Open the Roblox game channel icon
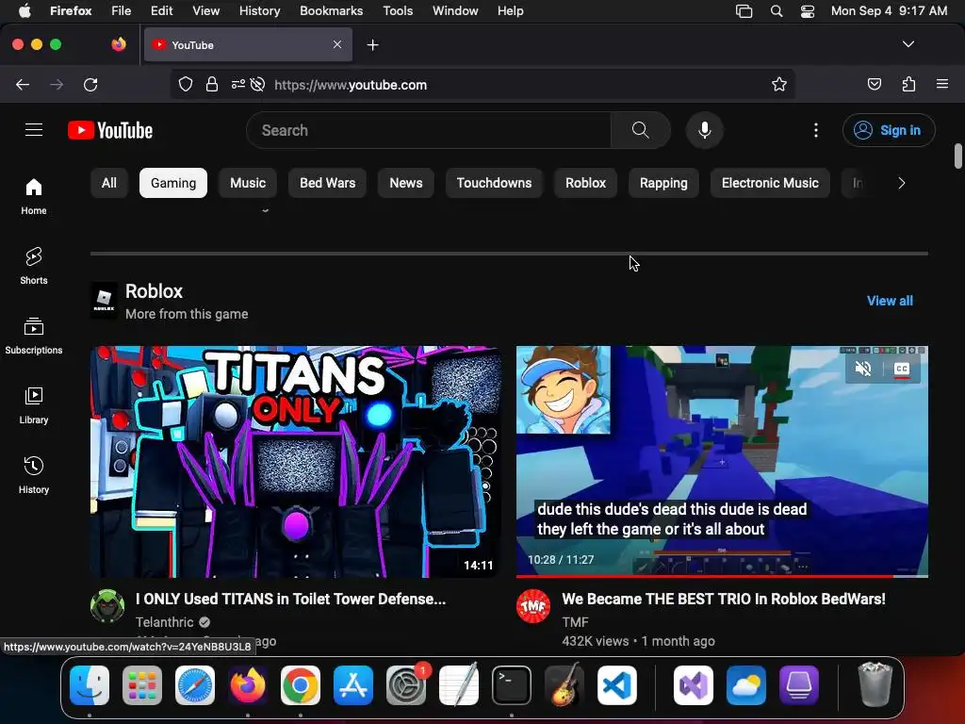Screen dimensions: 965x724 click(x=104, y=301)
